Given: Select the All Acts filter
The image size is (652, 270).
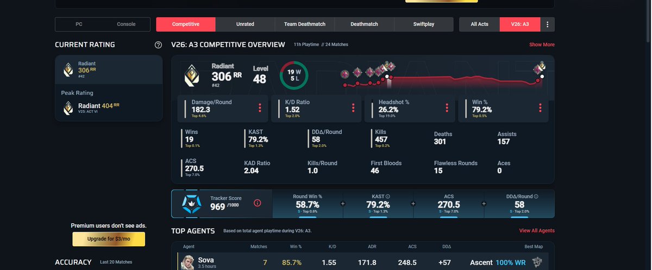Looking at the screenshot, I should 479,24.
